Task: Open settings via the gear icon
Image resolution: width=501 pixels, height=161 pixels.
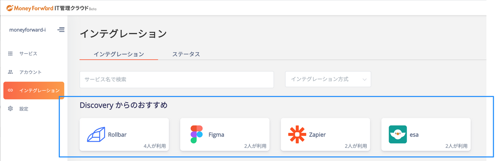Action: 10,109
